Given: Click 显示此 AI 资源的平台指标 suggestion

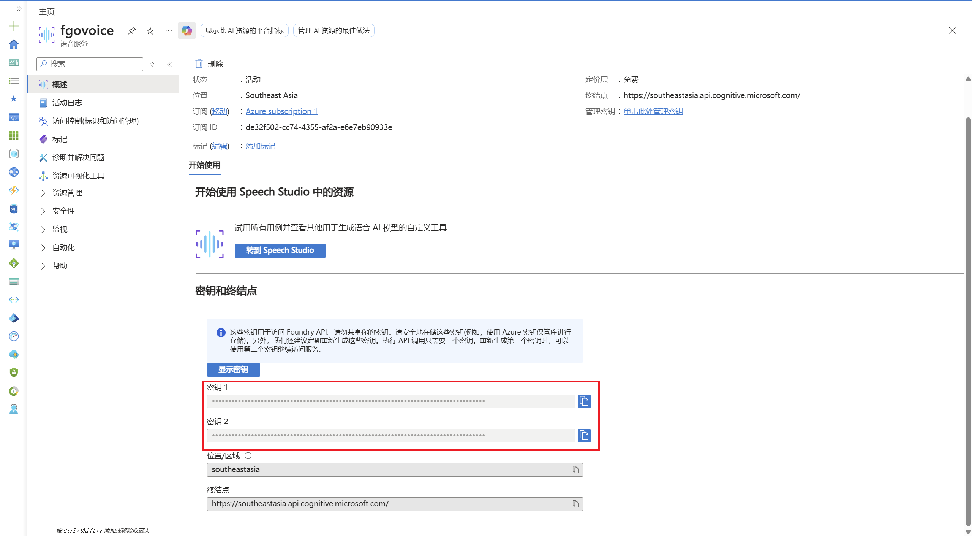Looking at the screenshot, I should tap(244, 31).
